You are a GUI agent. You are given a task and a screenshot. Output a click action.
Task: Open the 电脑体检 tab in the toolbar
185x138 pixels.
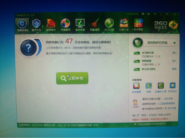(x=22, y=25)
